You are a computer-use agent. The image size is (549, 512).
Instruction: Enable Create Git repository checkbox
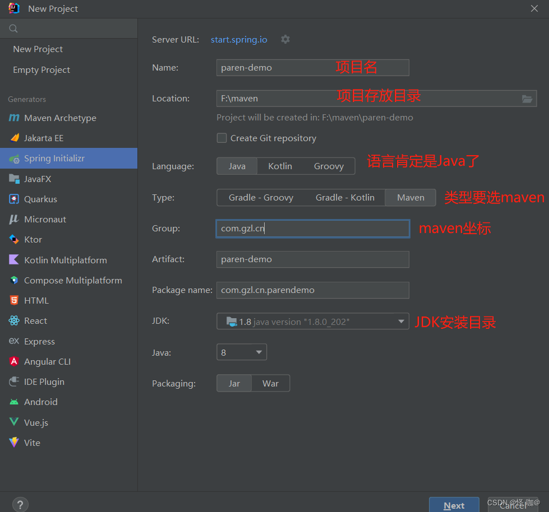coord(222,138)
